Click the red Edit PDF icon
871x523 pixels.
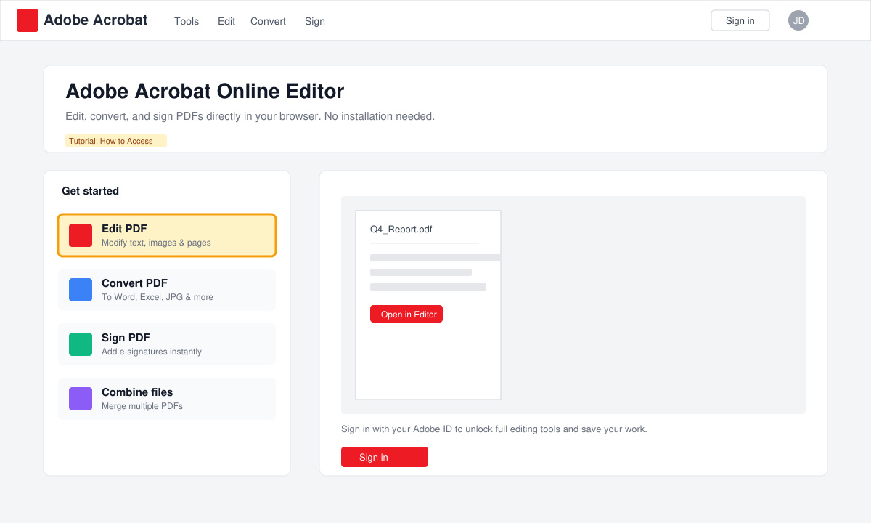click(81, 235)
